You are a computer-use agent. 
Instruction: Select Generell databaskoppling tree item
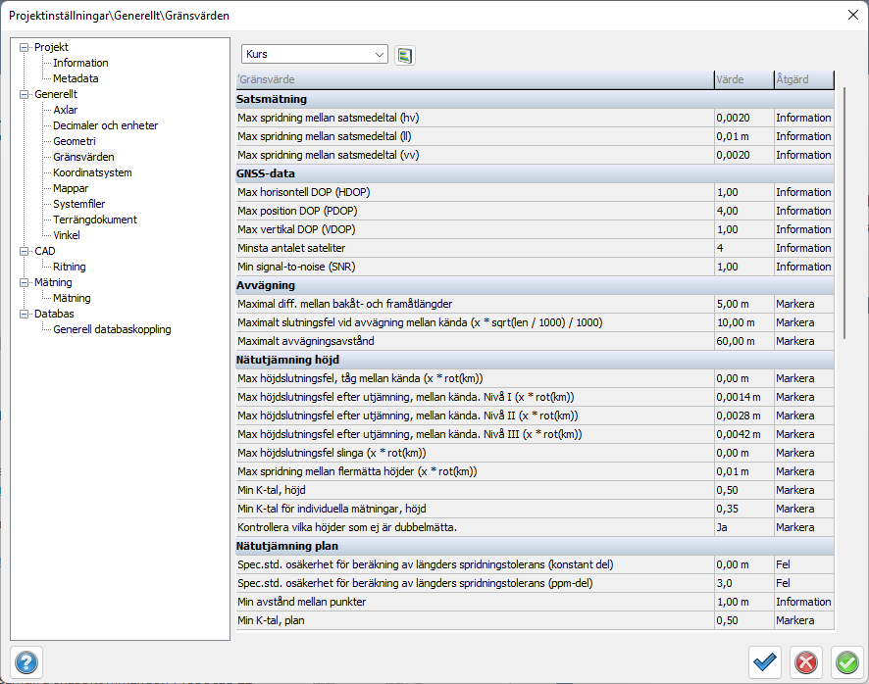pos(112,329)
